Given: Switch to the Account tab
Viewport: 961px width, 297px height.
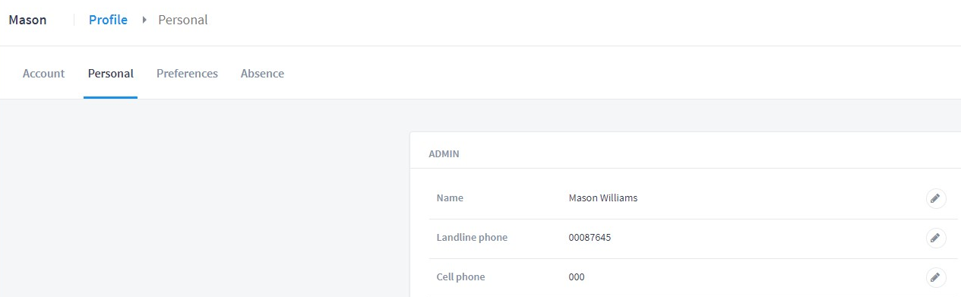Looking at the screenshot, I should pyautogui.click(x=43, y=74).
